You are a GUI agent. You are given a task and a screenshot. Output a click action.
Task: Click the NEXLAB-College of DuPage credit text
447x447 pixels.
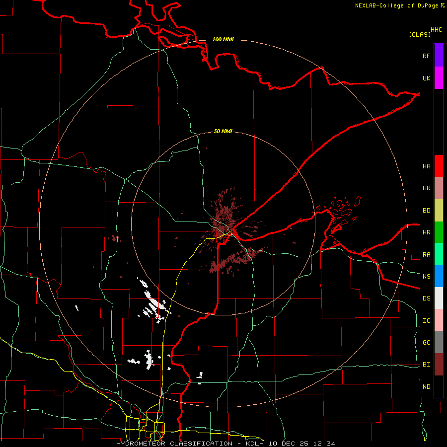coord(399,5)
